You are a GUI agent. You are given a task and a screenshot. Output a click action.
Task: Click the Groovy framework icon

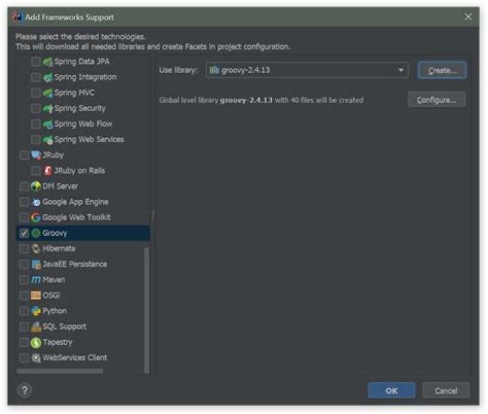click(x=36, y=233)
